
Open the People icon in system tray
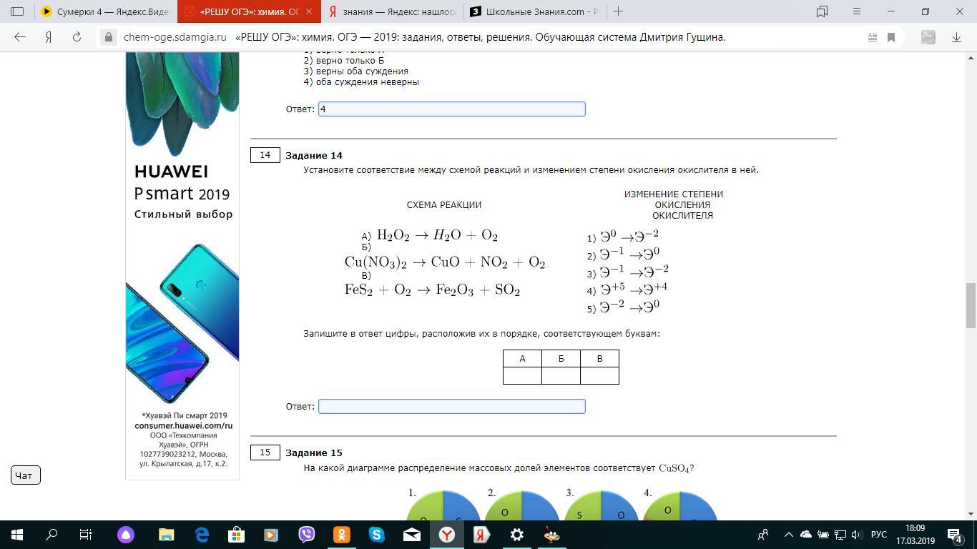[764, 534]
